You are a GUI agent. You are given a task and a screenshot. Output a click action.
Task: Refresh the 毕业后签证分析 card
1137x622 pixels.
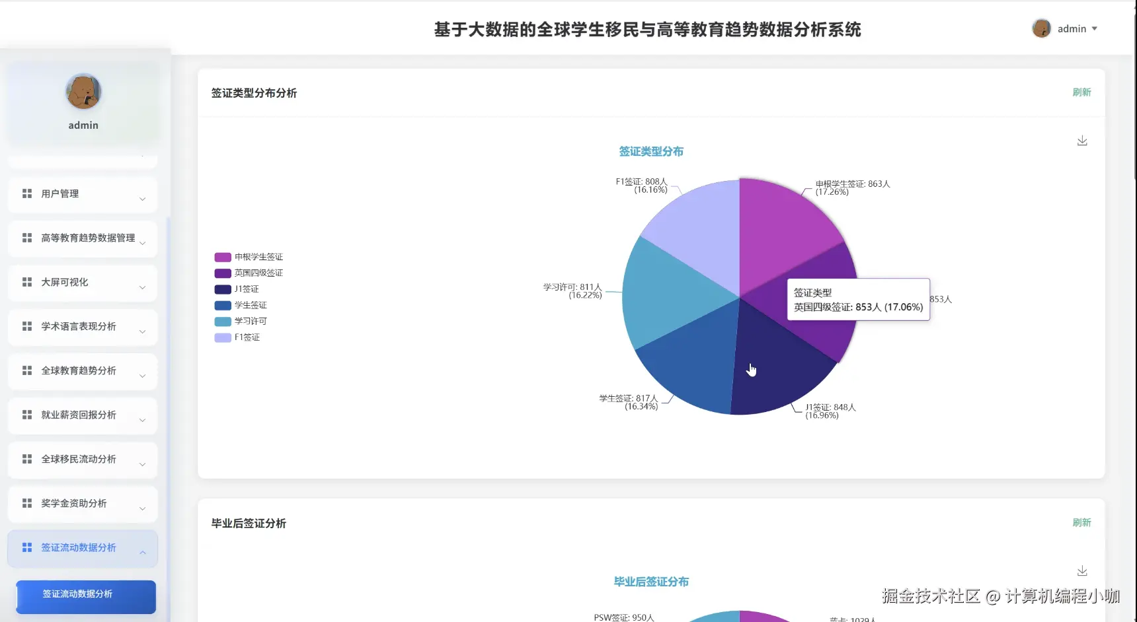coord(1081,522)
